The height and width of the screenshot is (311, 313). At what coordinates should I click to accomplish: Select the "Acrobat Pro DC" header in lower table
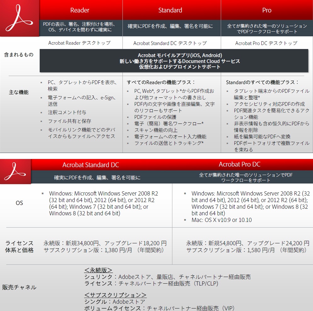(x=239, y=164)
